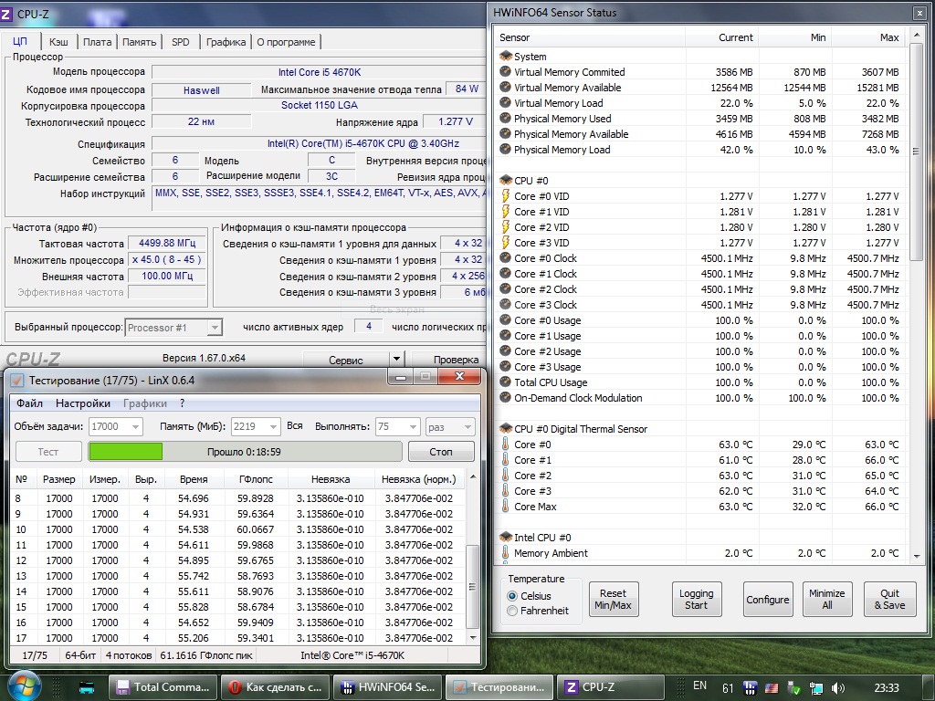Expand the Processor #1 dropdown in CPU-Z
The width and height of the screenshot is (935, 701).
tap(215, 328)
